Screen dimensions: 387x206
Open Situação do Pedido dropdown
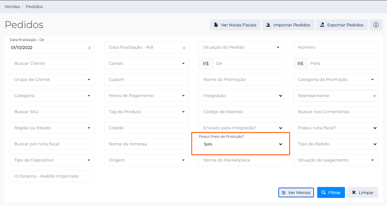click(241, 47)
